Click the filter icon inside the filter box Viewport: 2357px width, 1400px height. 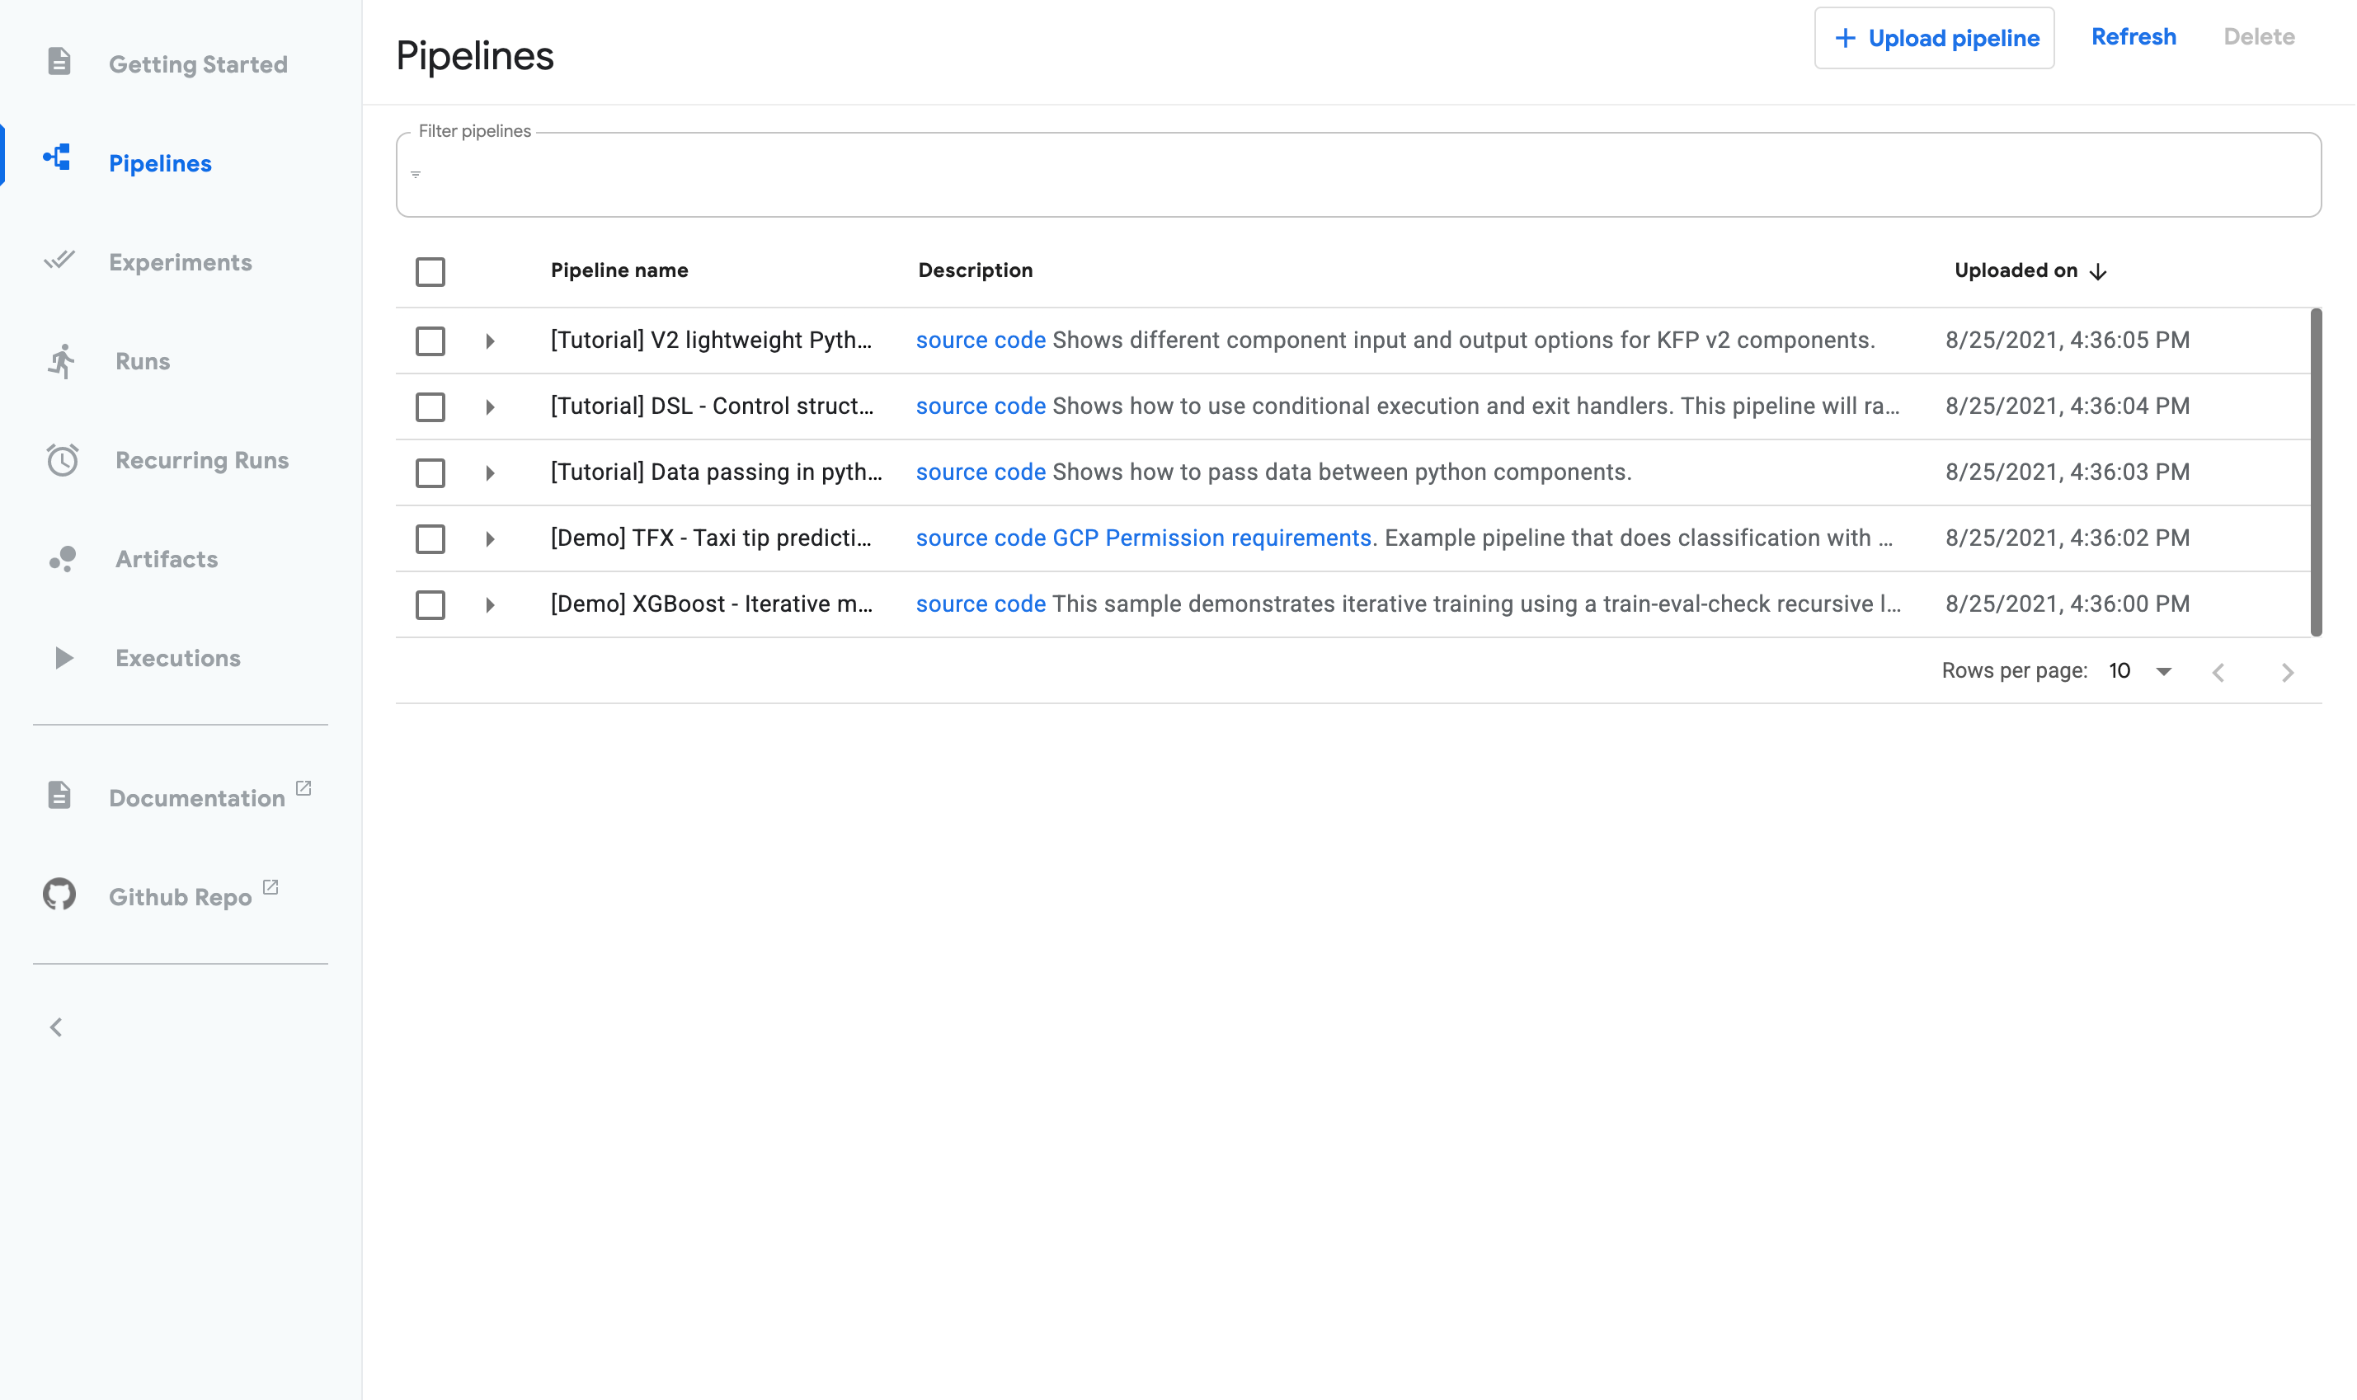415,174
